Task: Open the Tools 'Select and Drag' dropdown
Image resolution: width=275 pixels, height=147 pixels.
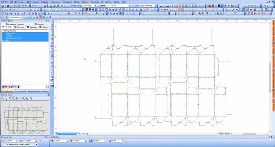Action: click(155, 6)
